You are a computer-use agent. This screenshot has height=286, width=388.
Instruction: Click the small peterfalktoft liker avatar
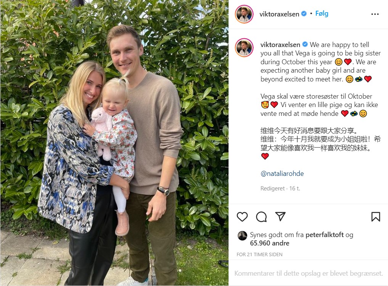coord(242,236)
